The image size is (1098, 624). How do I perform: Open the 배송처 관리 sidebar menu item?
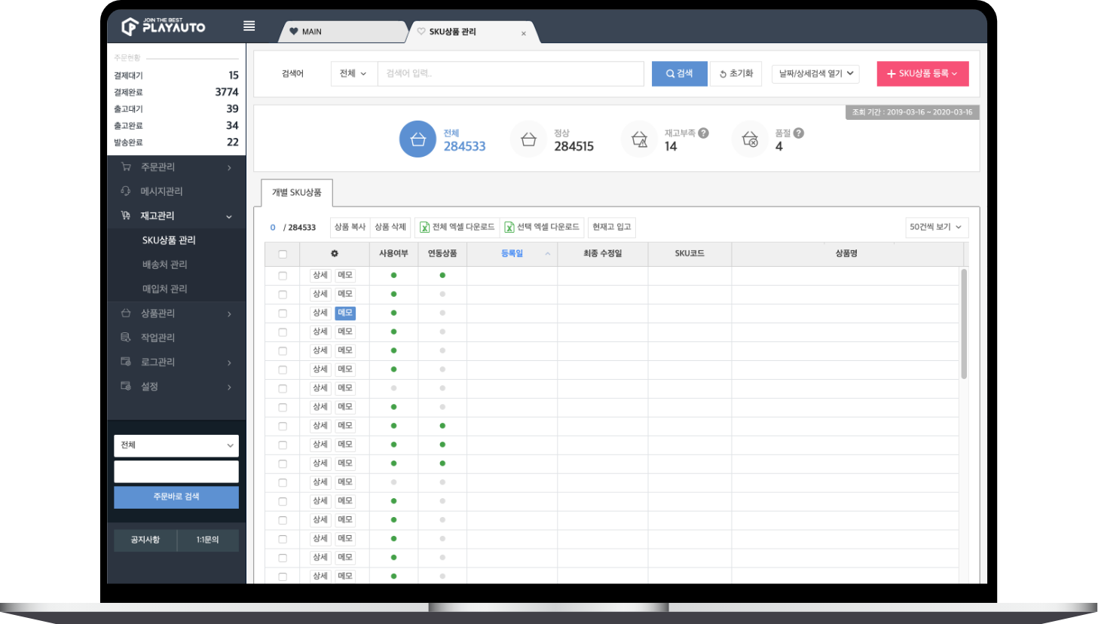point(164,265)
